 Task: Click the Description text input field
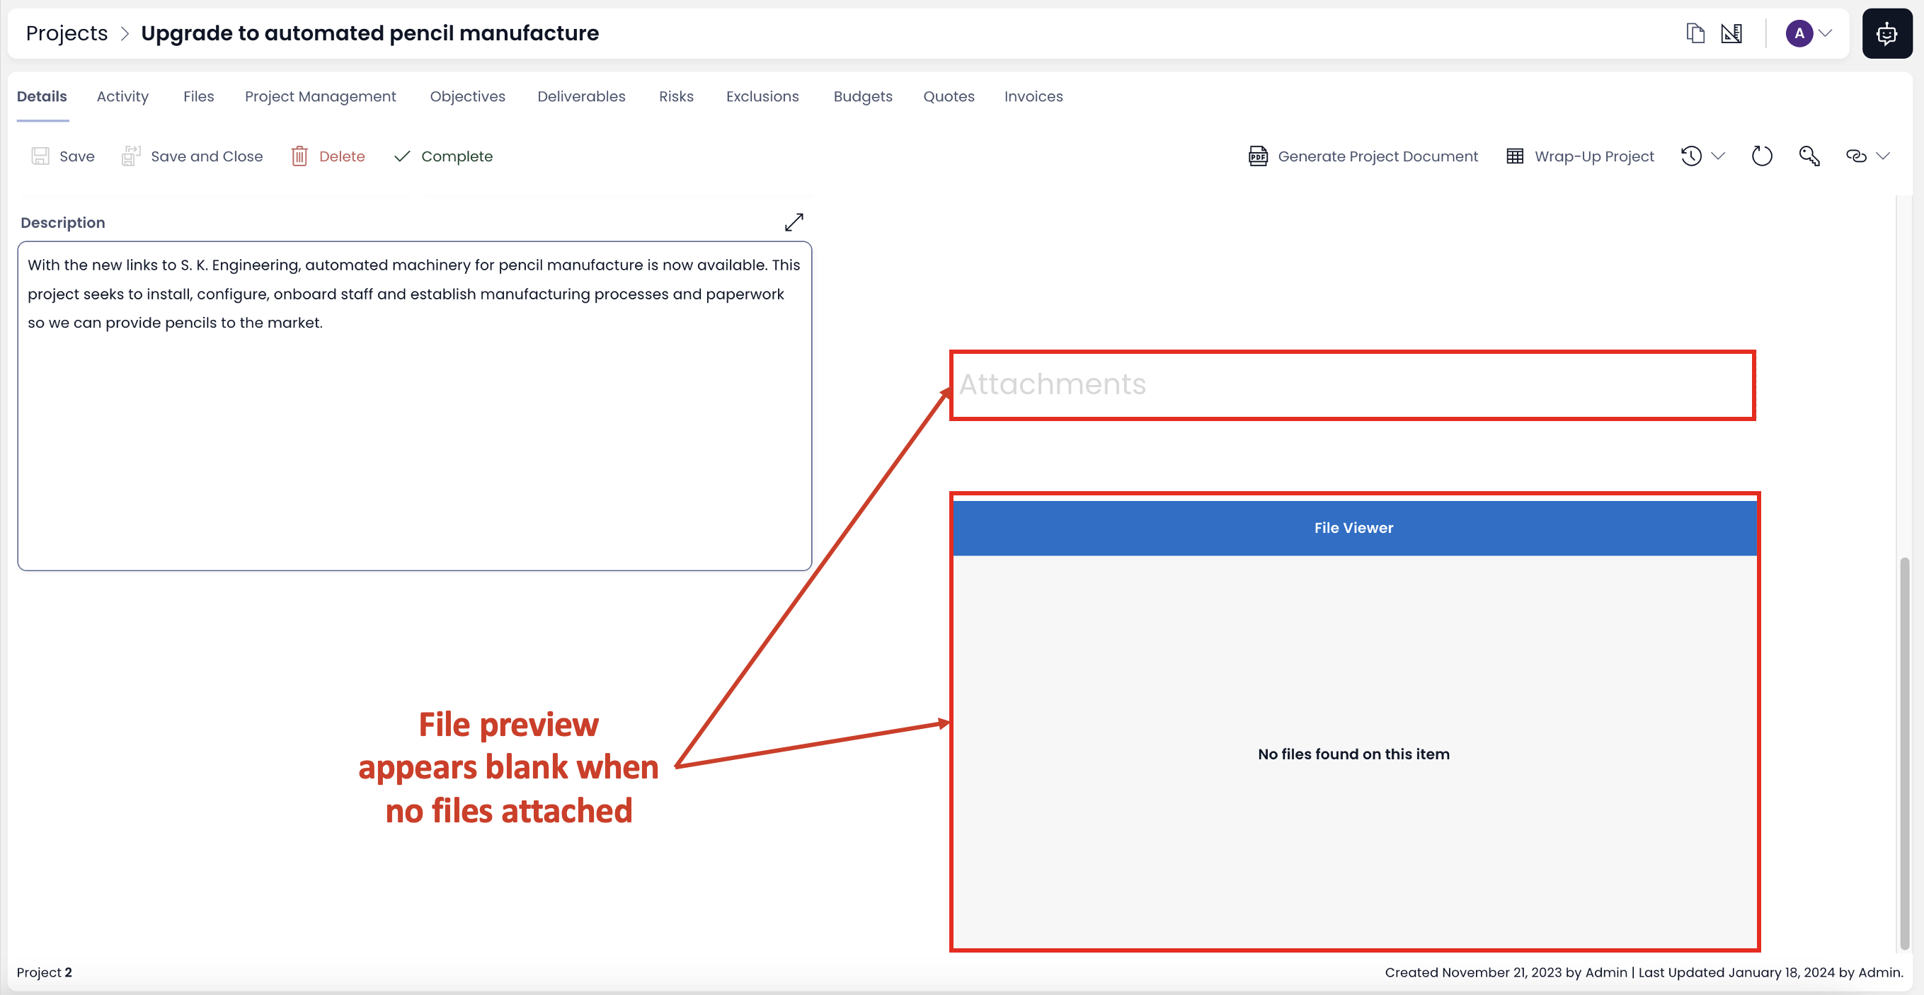(x=415, y=405)
